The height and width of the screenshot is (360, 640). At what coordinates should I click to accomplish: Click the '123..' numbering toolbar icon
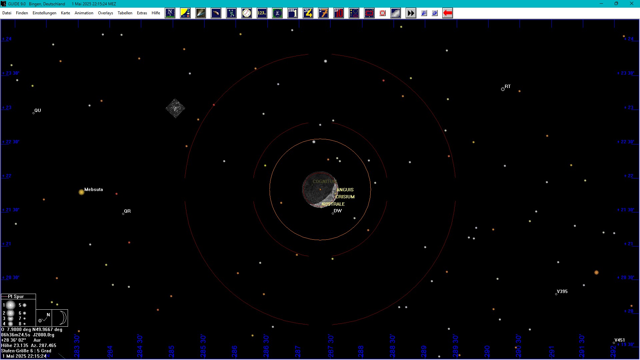tap(262, 13)
